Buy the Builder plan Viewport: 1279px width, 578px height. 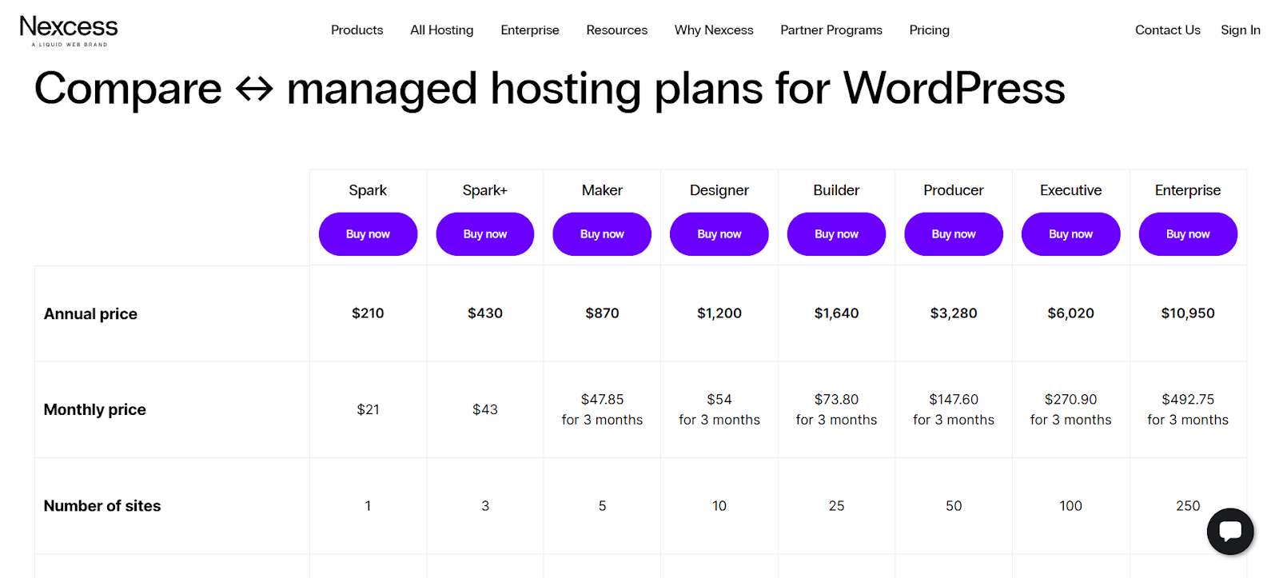click(x=836, y=234)
